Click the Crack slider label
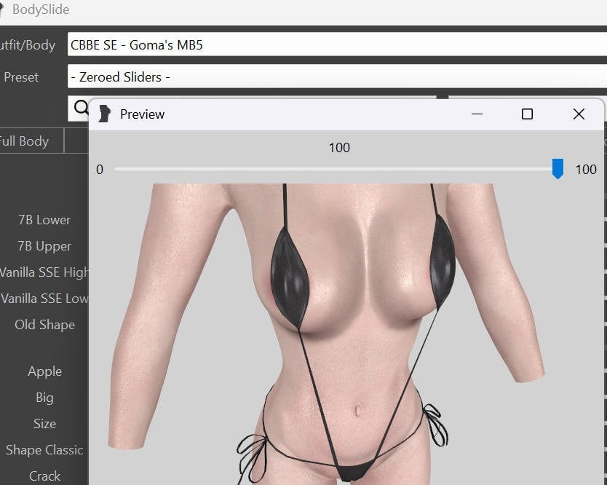The image size is (607, 485). [x=44, y=476]
